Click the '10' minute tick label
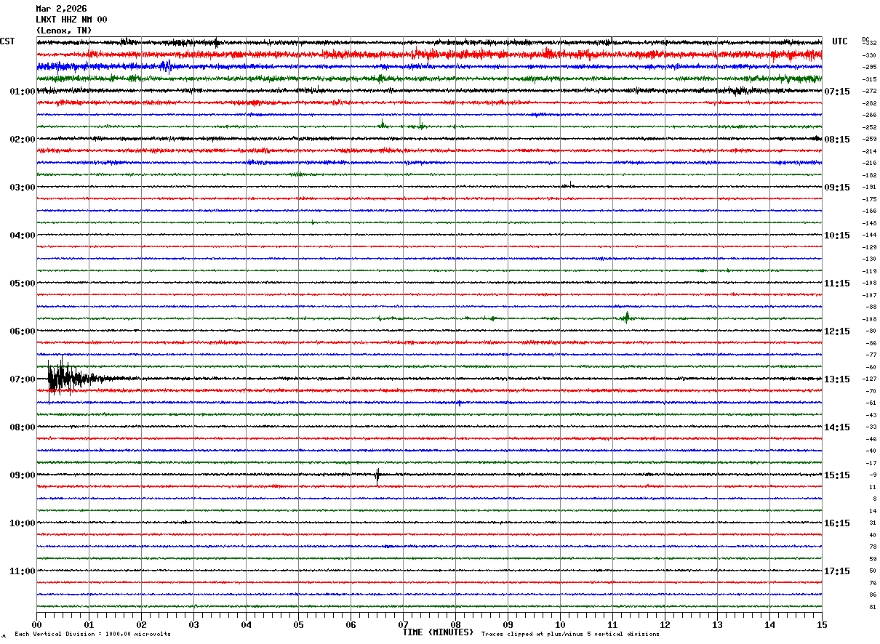Image resolution: width=880 pixels, height=644 pixels. (560, 624)
